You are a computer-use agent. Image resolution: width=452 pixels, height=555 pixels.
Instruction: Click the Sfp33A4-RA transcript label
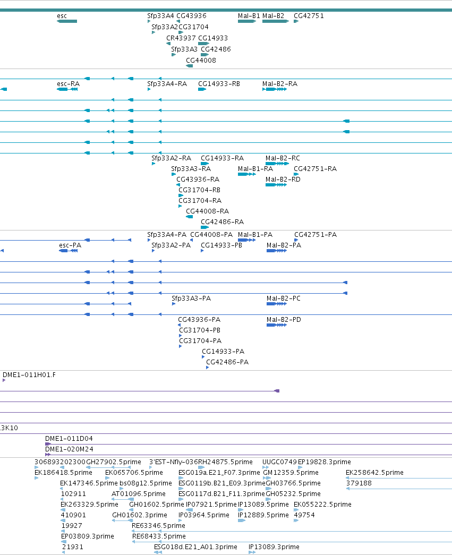pyautogui.click(x=167, y=83)
